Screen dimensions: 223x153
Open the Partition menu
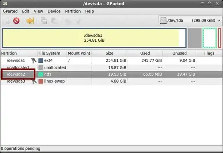coord(73,11)
